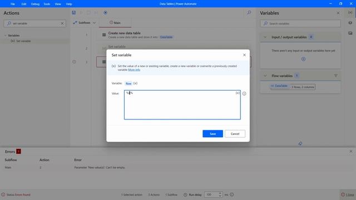Collapse the Flow variables section
This screenshot has height=200, width=356.
tap(265, 76)
